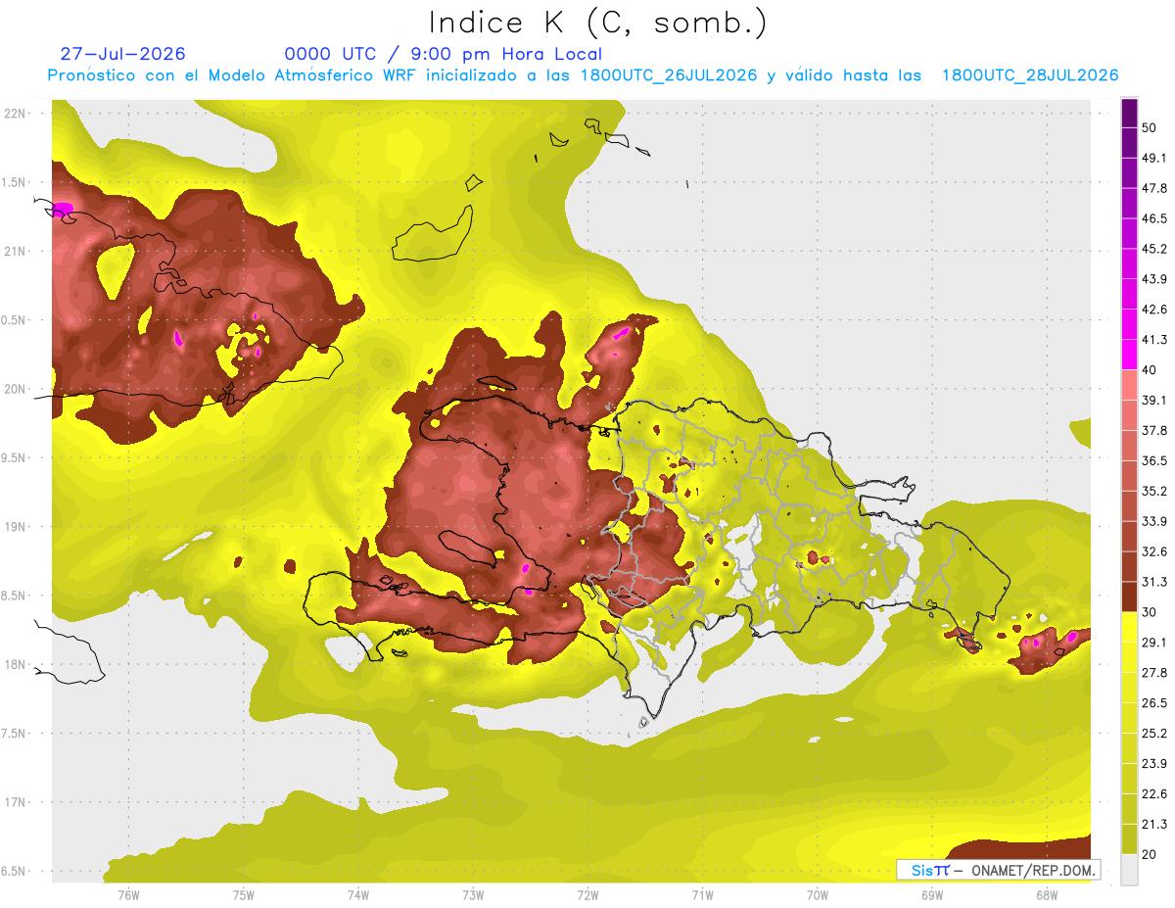Click the 75W longitude label
Viewport: 1175px width, 908px height.
pos(243,895)
